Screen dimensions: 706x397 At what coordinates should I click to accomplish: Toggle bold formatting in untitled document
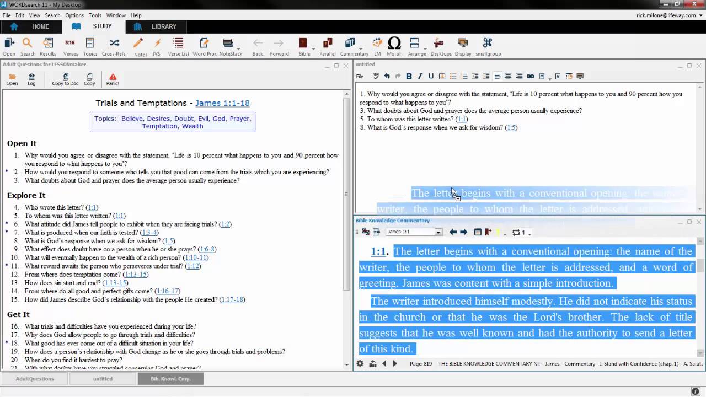(409, 76)
